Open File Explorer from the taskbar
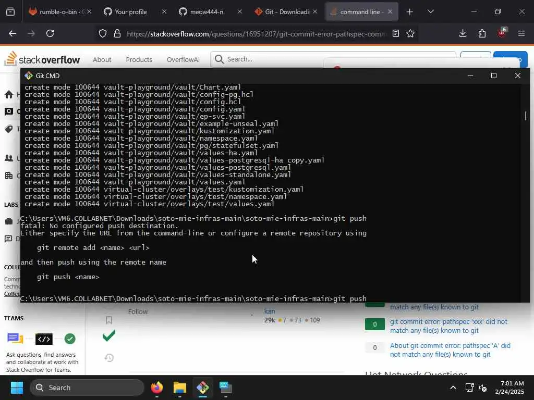This screenshot has height=400, width=534. (x=180, y=387)
